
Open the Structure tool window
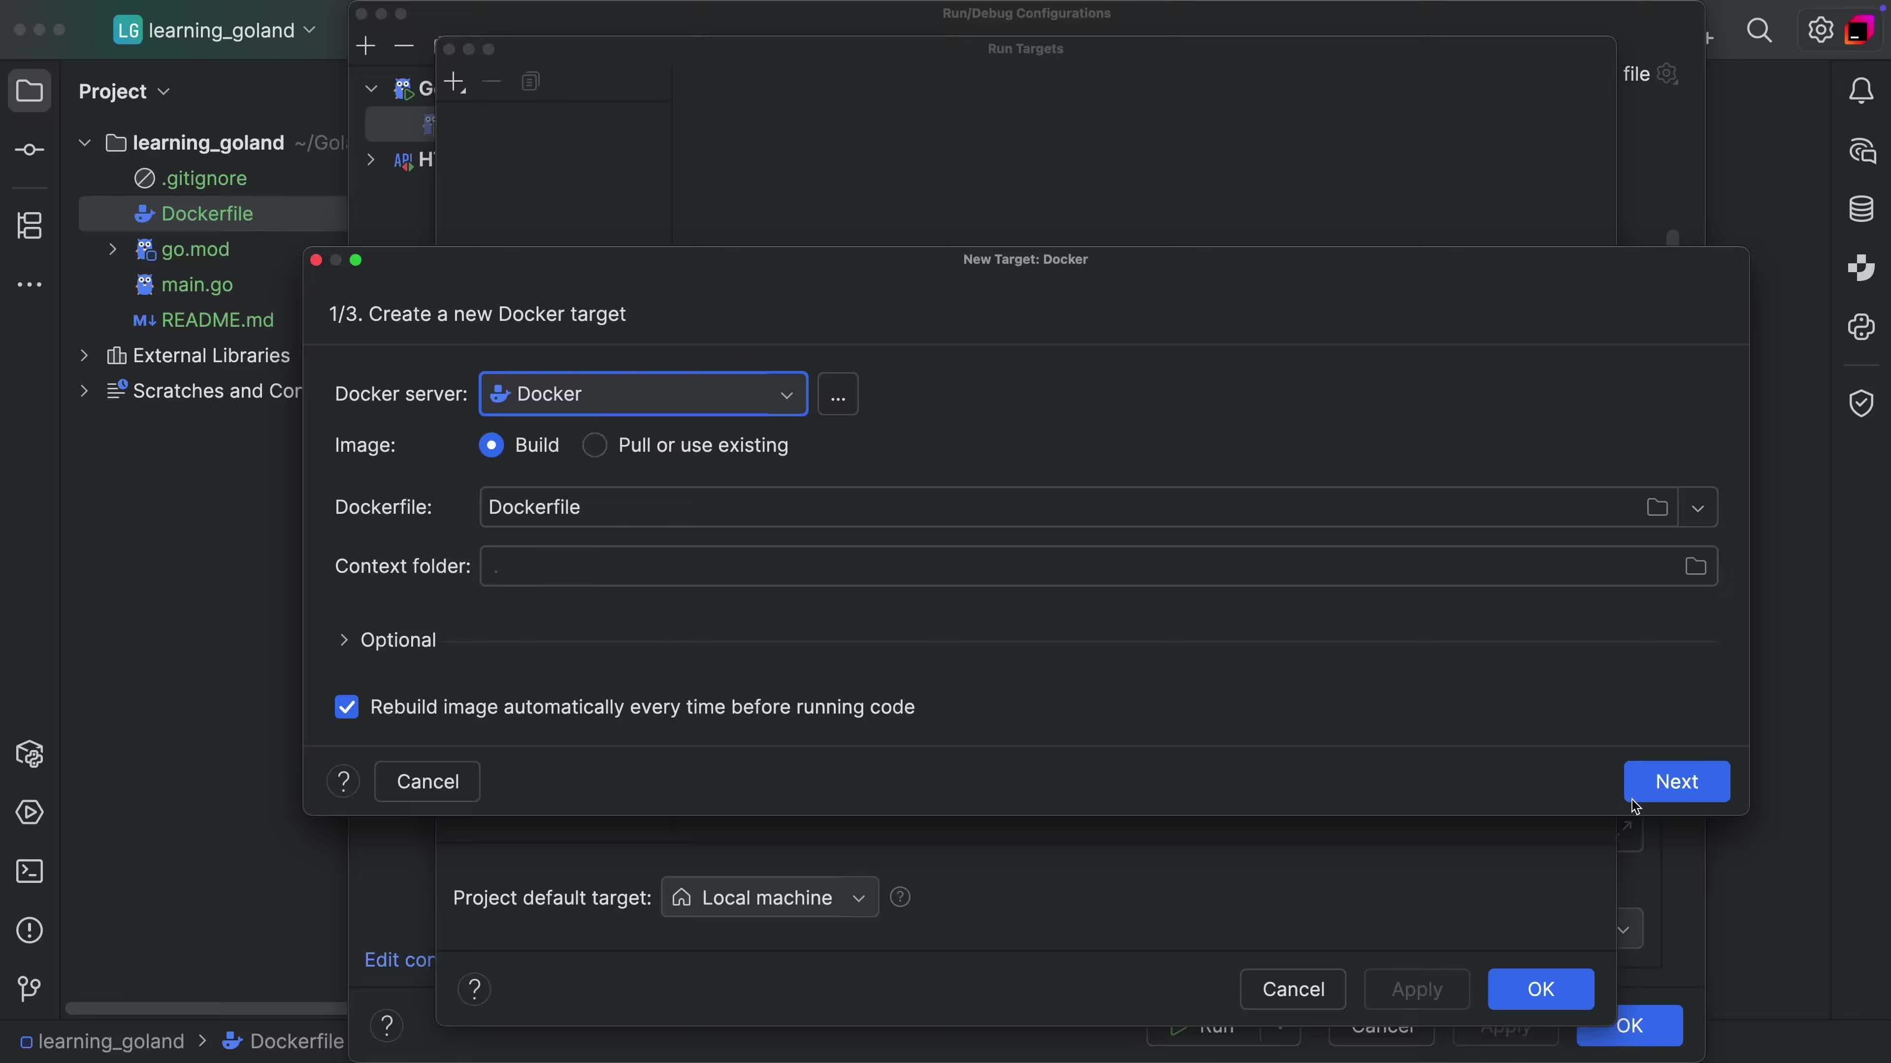30,225
